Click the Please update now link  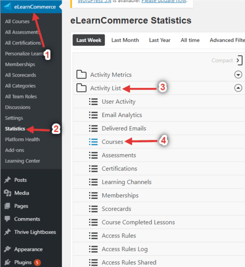164,2
